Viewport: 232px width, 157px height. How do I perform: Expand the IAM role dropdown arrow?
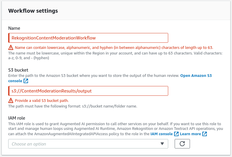coord(162,144)
